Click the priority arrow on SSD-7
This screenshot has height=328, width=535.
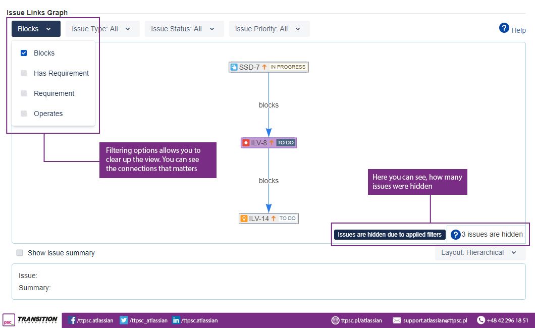click(x=264, y=67)
